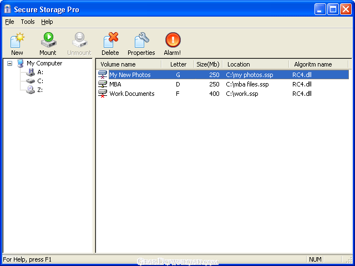This screenshot has width=355, height=266.
Task: Sort by the Letter column header
Action: pyautogui.click(x=178, y=64)
